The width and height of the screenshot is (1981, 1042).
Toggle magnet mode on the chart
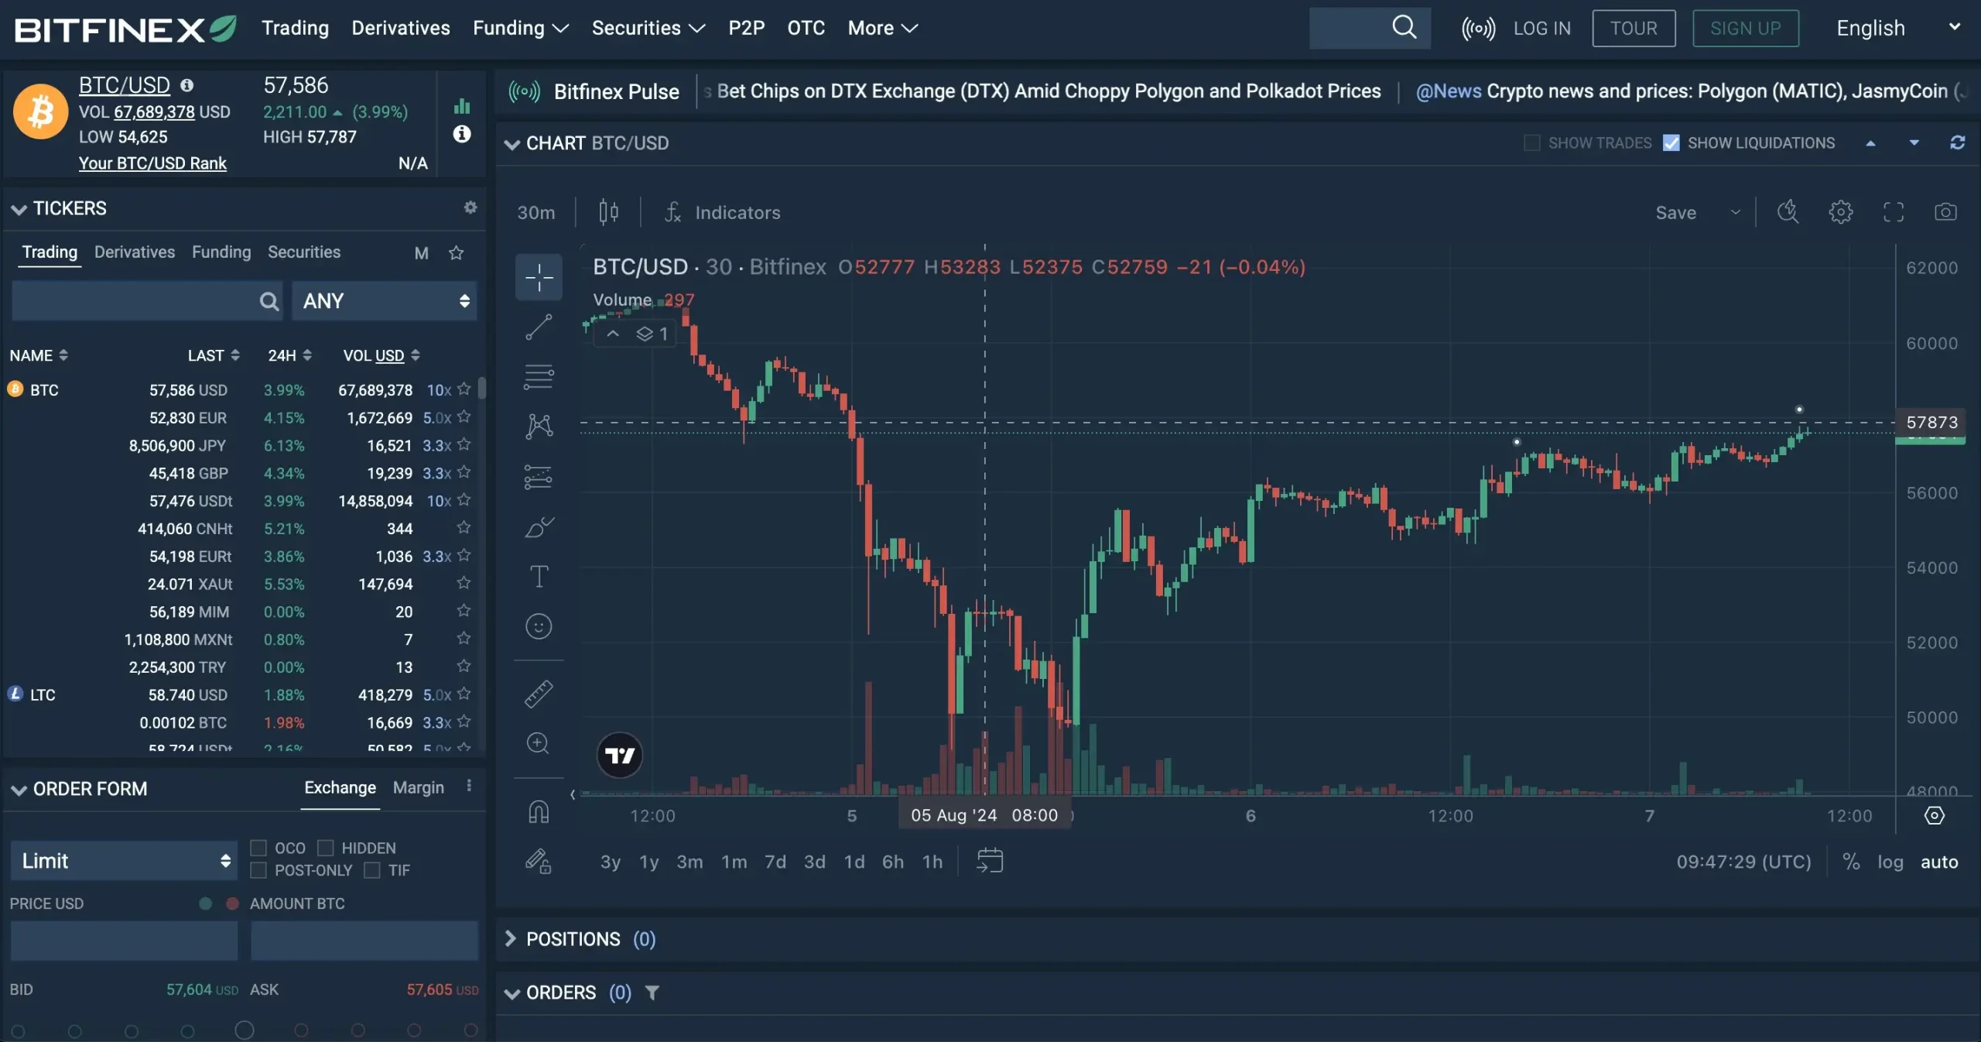point(539,811)
